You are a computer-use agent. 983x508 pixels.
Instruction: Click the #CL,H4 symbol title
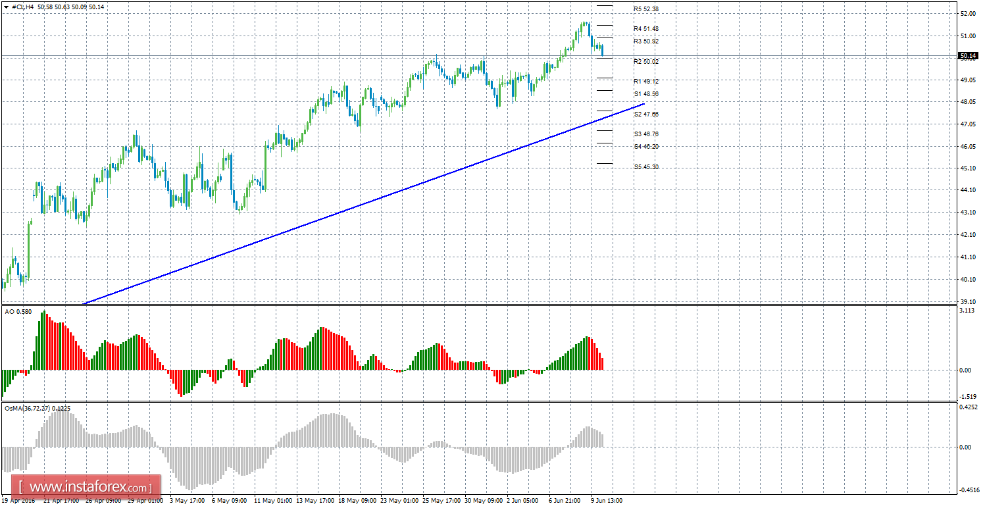23,7
